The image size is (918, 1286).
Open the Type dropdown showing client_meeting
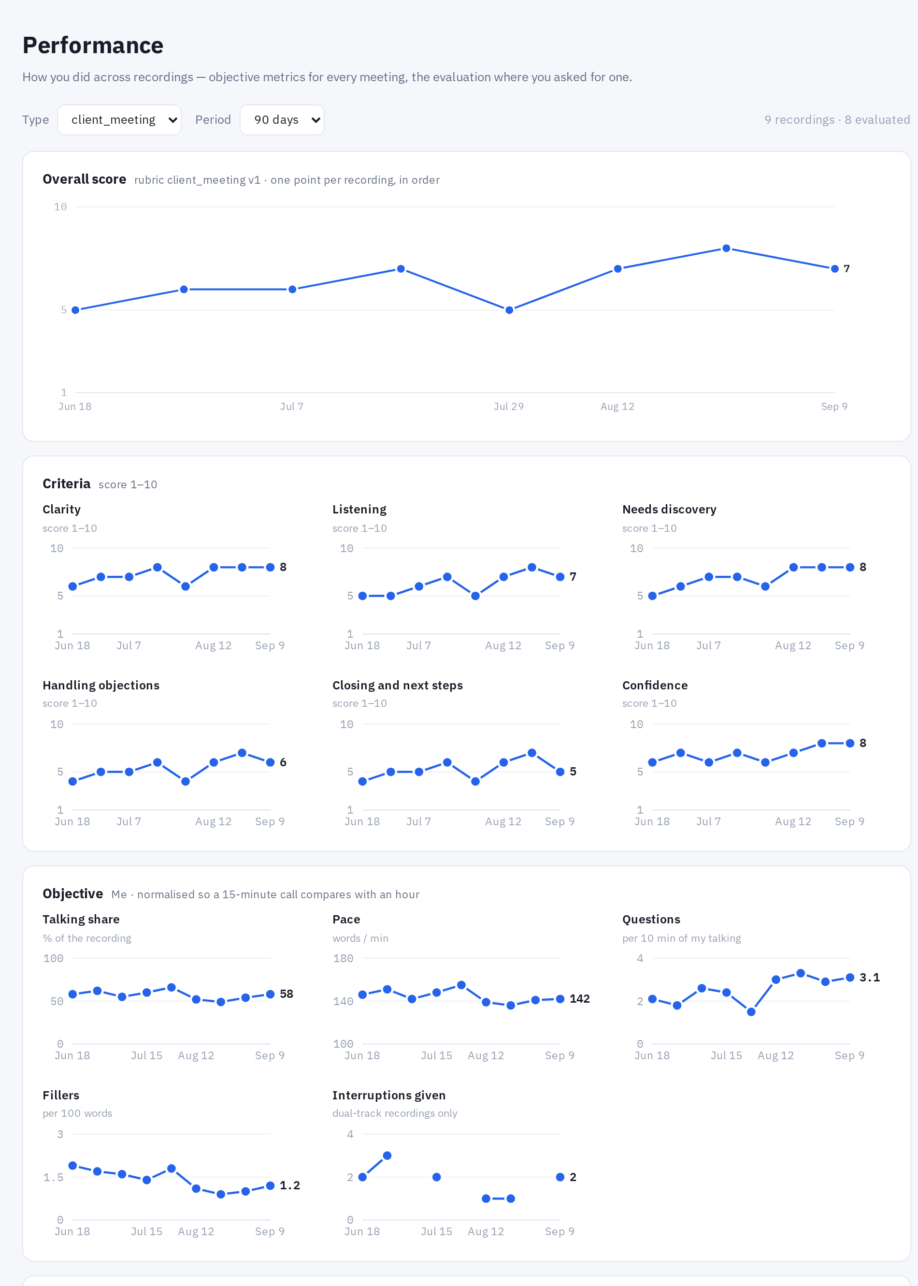coord(119,120)
